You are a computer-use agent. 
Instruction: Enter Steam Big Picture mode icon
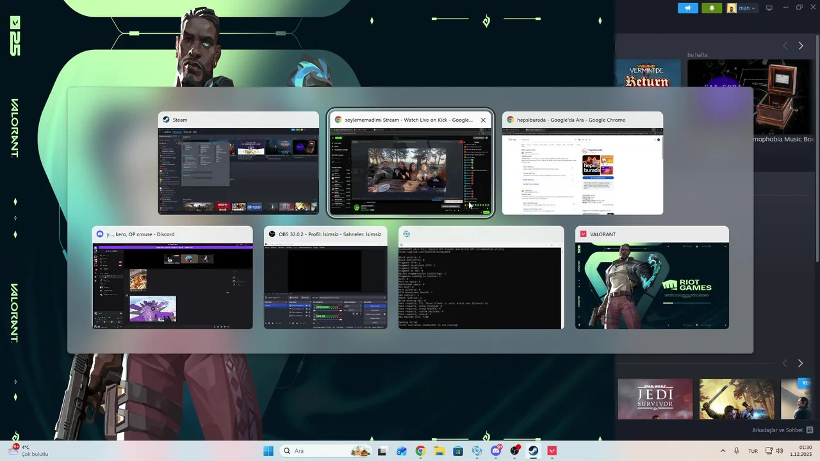pos(769,8)
